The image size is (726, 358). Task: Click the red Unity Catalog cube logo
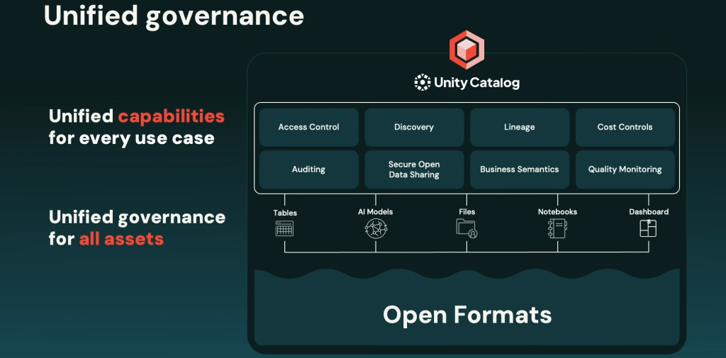(467, 50)
